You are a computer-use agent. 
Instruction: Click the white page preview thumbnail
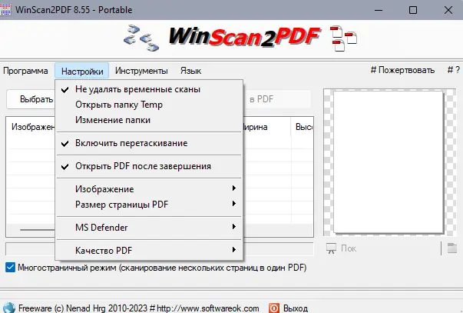pos(389,161)
